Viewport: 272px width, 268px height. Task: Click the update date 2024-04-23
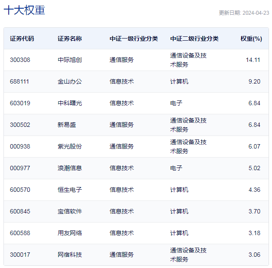(256, 13)
